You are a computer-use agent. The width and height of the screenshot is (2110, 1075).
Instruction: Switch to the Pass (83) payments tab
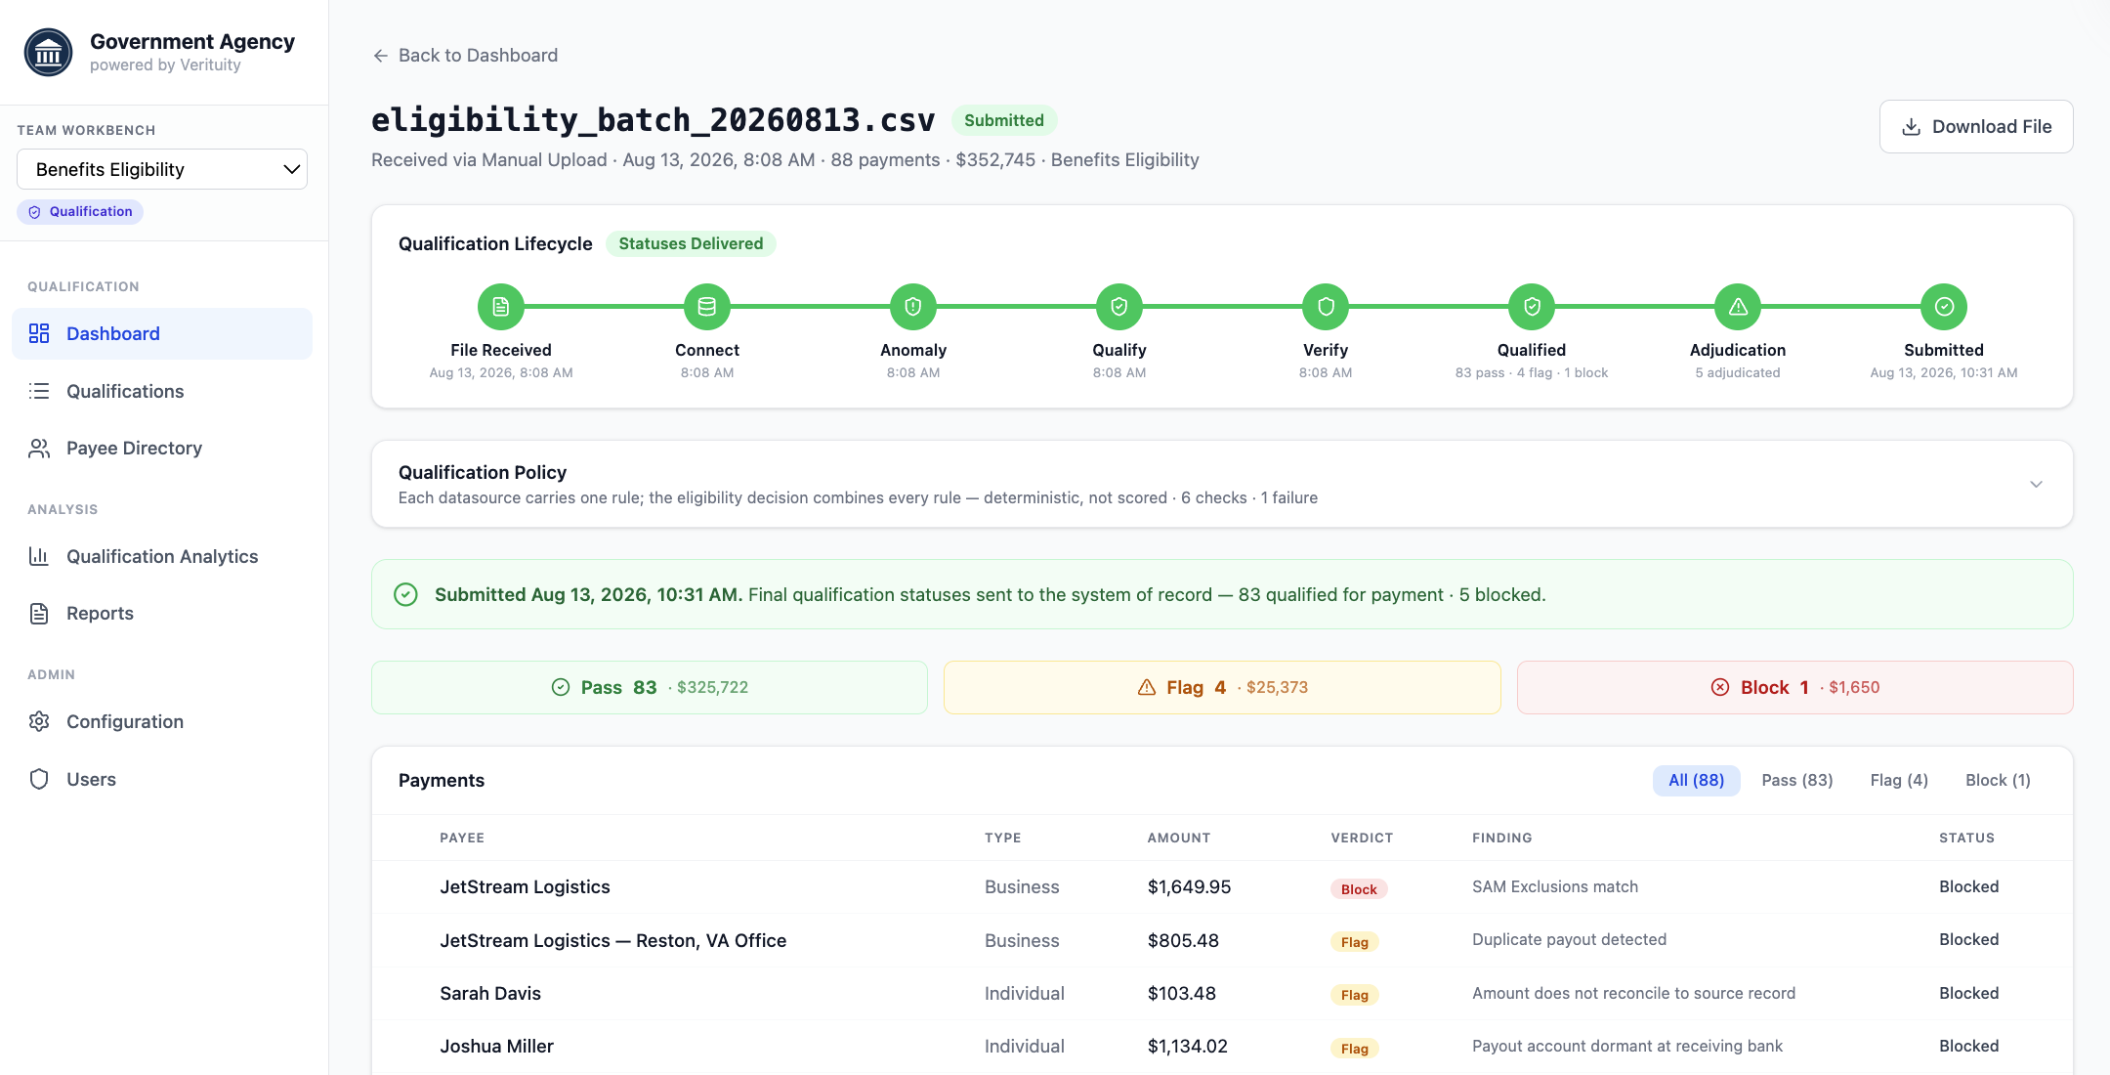(x=1797, y=780)
